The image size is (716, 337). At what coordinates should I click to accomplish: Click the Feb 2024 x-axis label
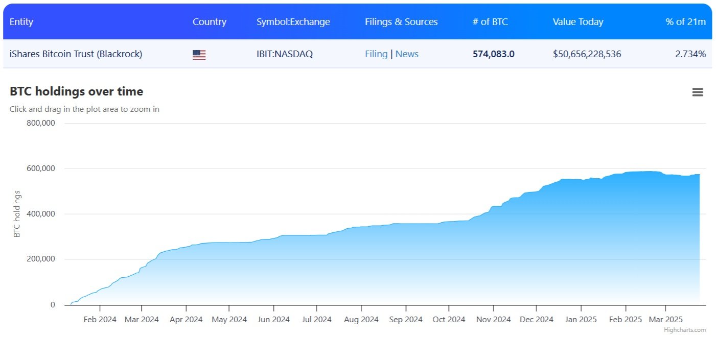tap(100, 320)
